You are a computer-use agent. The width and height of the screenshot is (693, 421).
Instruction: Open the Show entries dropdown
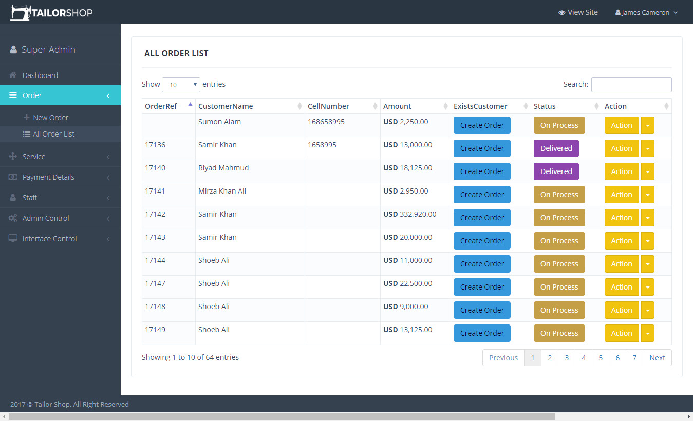coord(181,84)
